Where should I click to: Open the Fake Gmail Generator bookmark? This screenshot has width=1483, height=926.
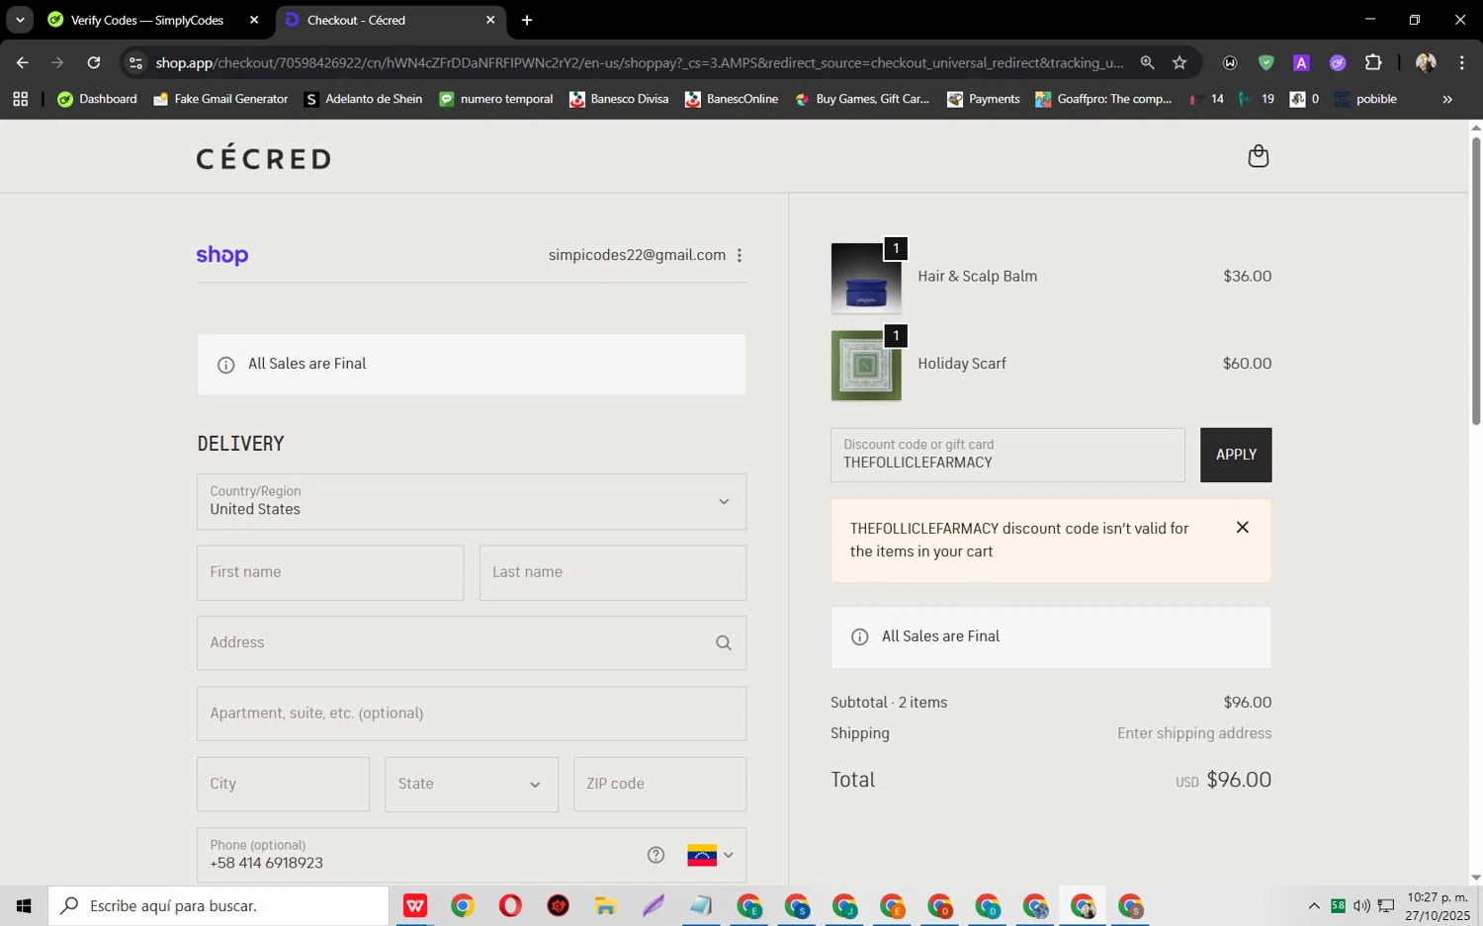point(220,99)
